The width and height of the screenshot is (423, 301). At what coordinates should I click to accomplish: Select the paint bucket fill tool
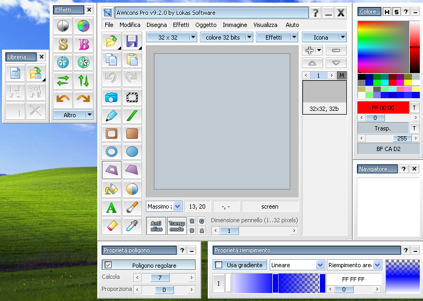[111, 189]
